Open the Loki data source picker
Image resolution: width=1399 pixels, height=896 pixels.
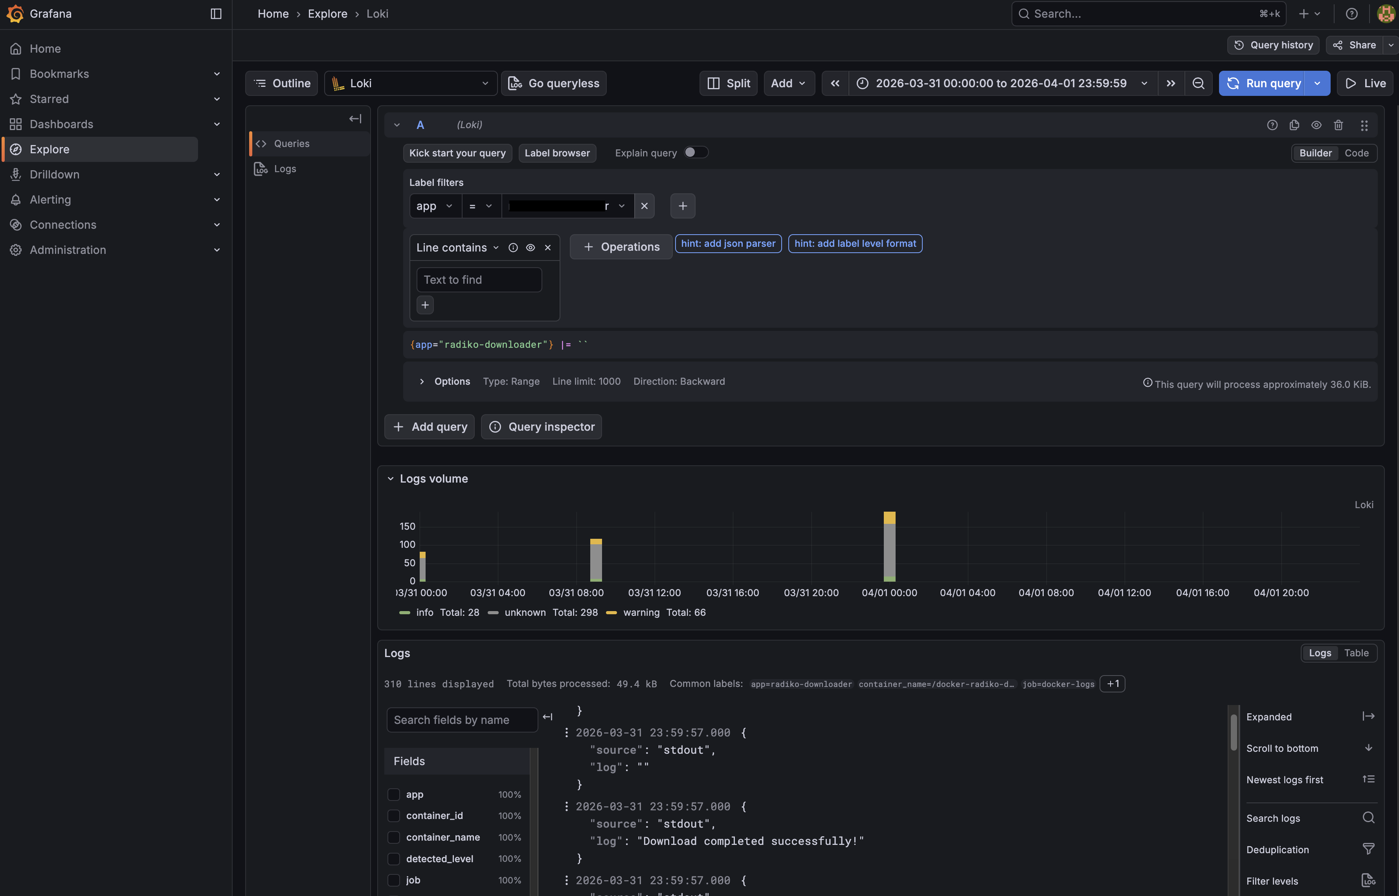coord(411,83)
